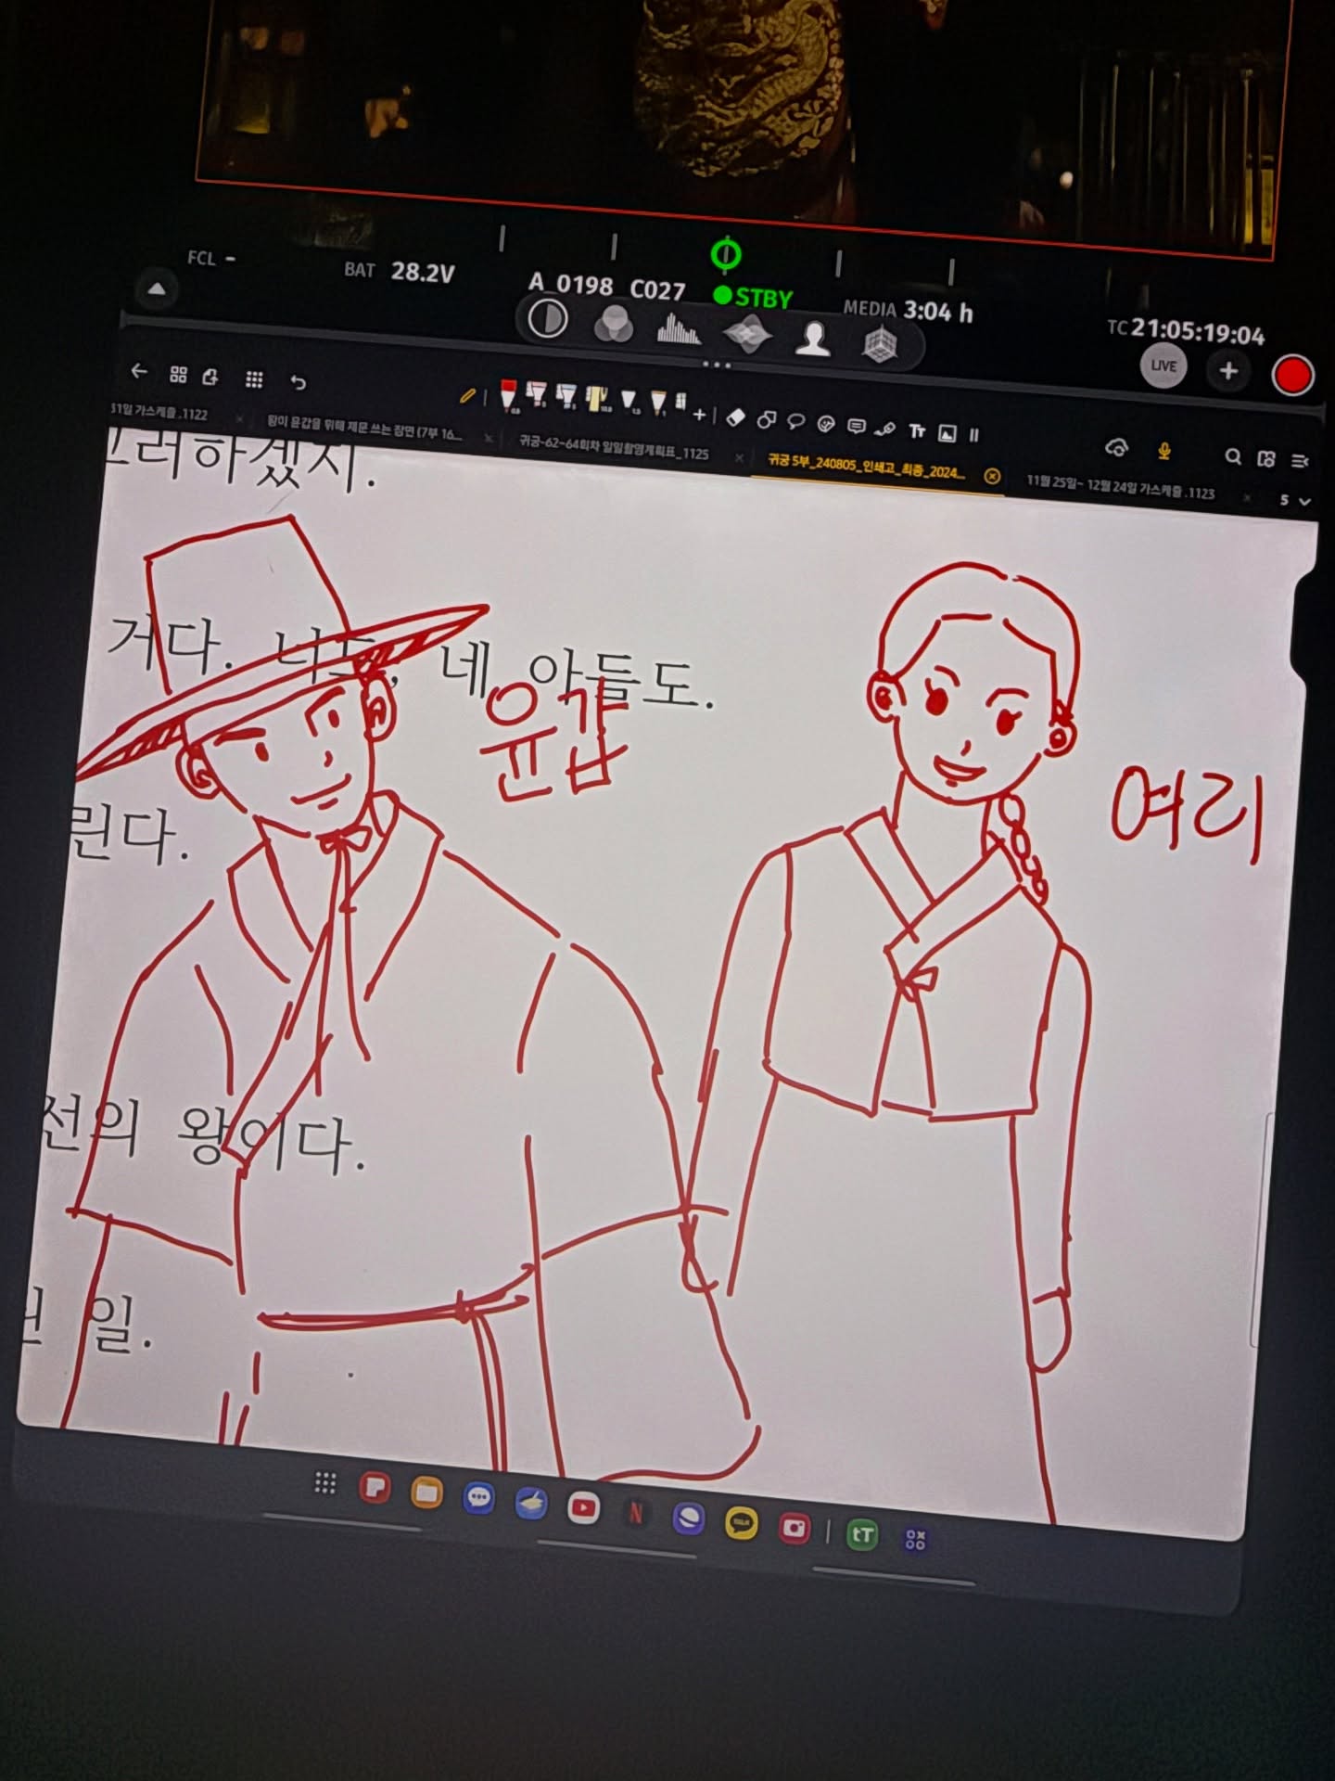Screen dimensions: 1335x1781
Task: Click the MEDIA 3:04 h readout
Action: [908, 310]
